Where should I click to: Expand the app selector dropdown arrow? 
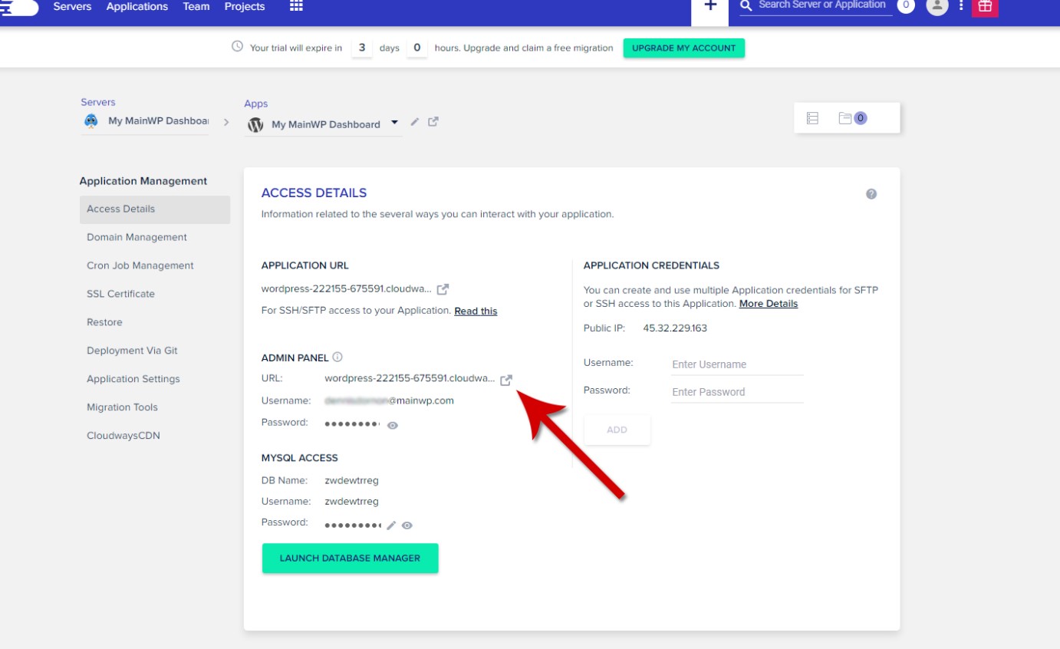pyautogui.click(x=394, y=122)
